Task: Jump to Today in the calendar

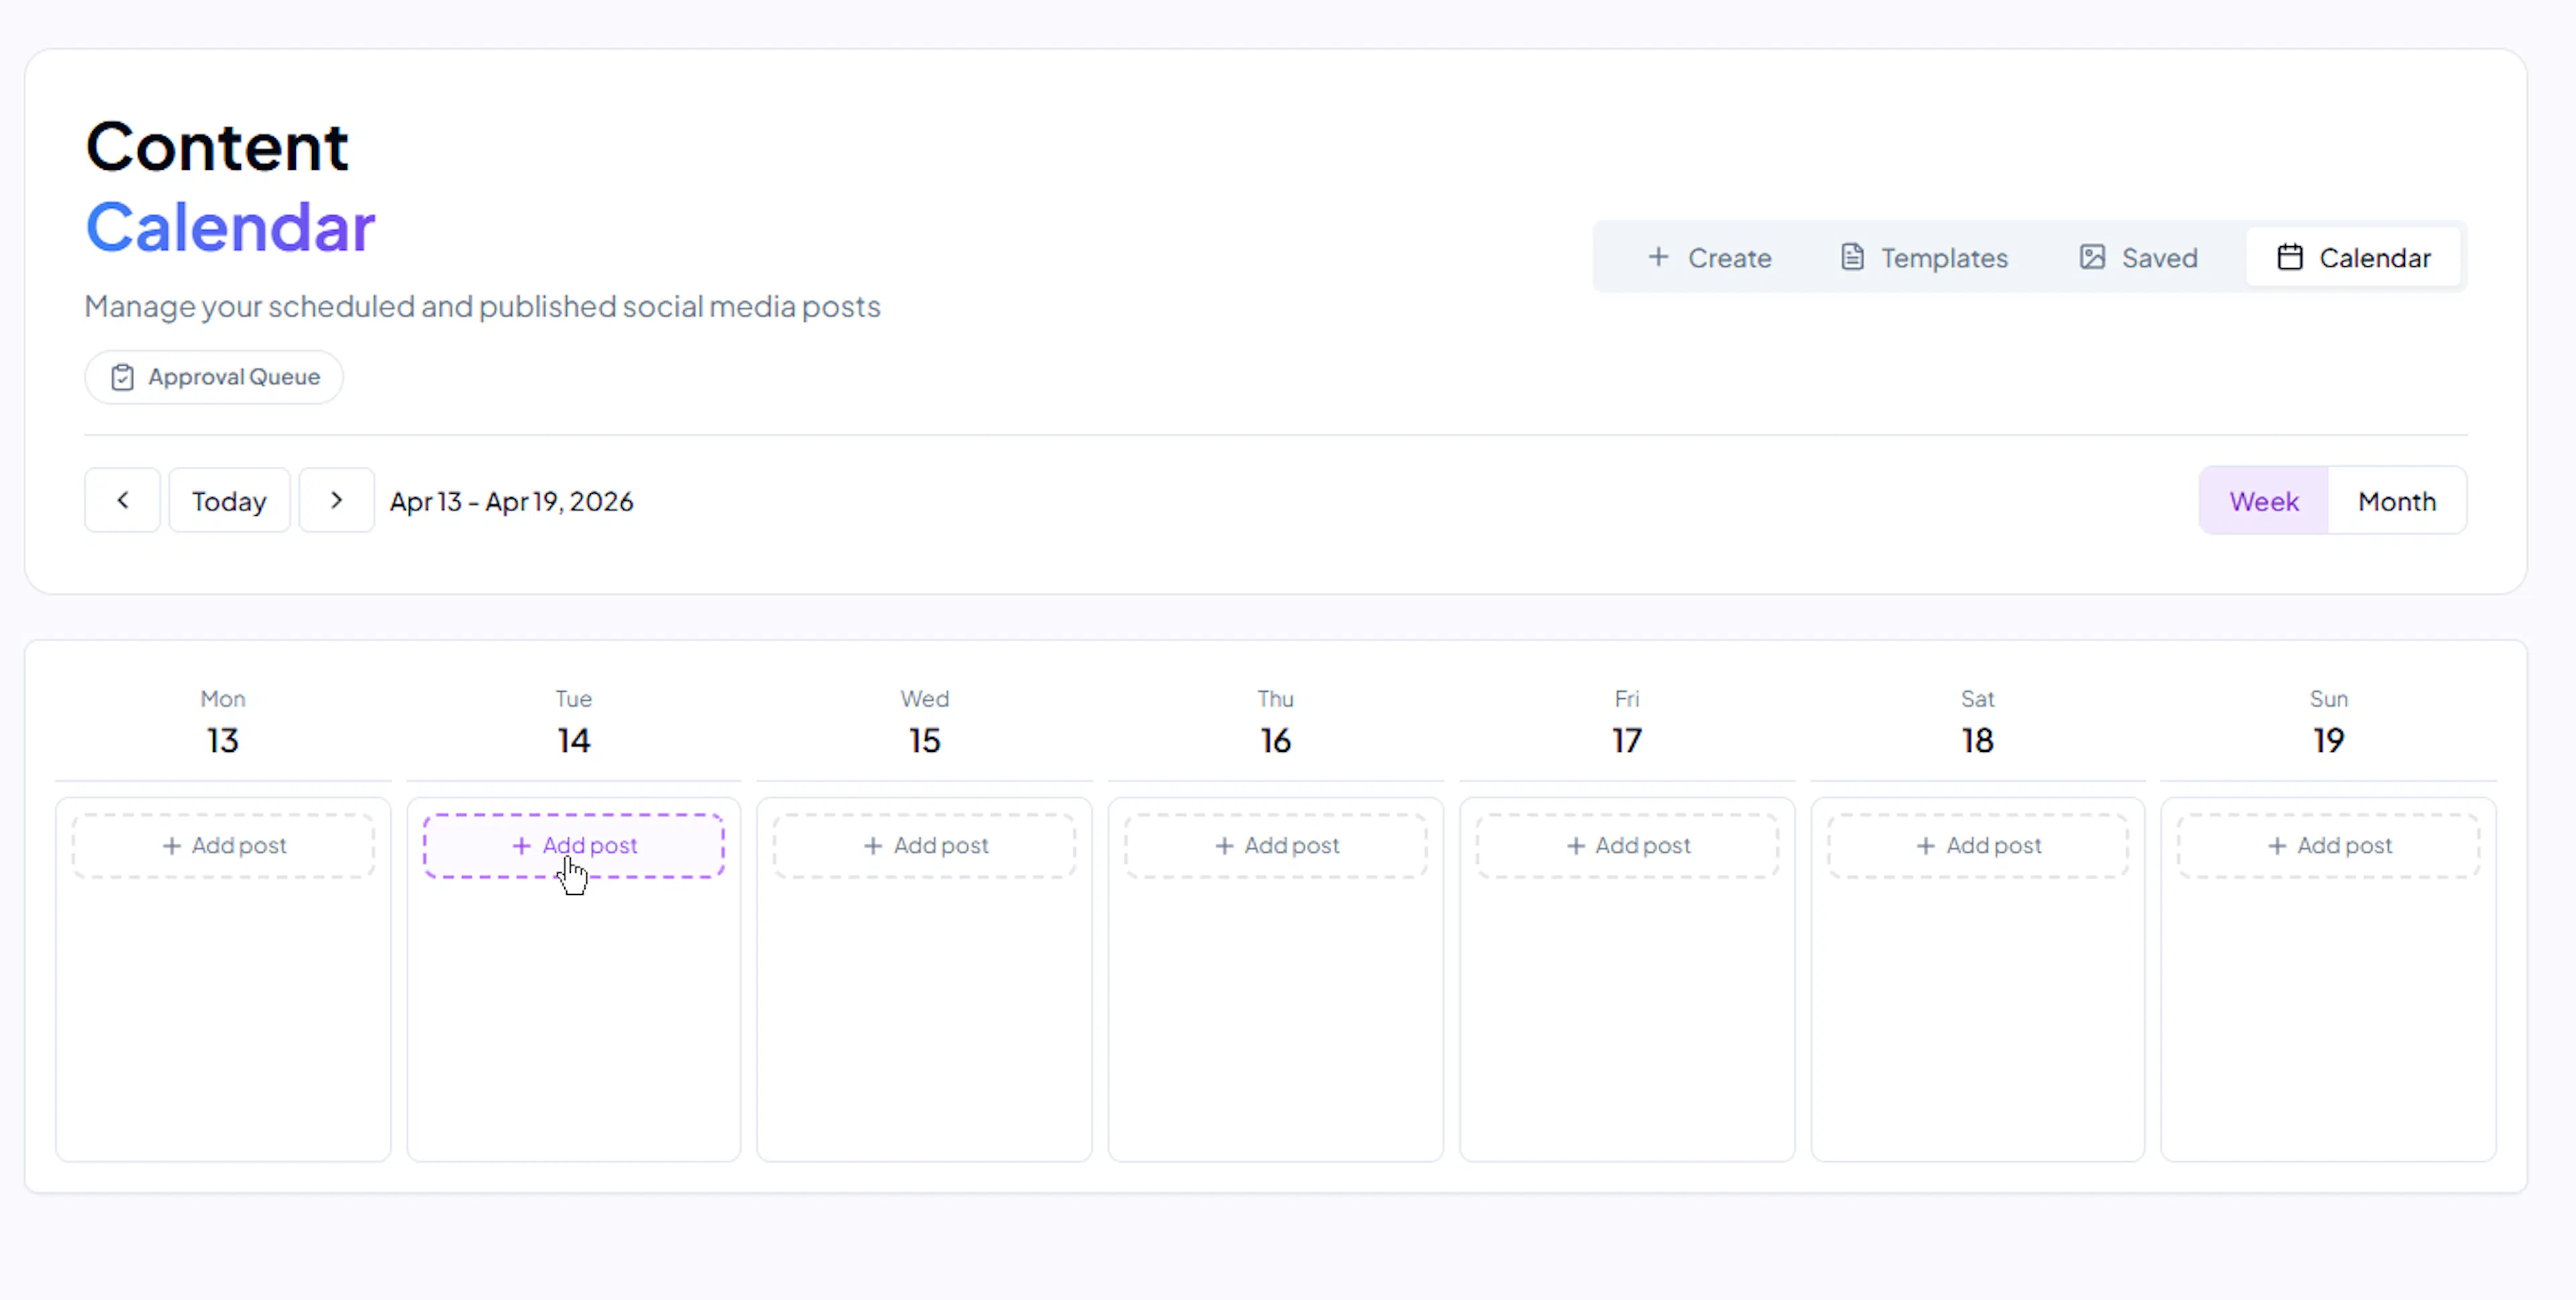Action: 229,501
